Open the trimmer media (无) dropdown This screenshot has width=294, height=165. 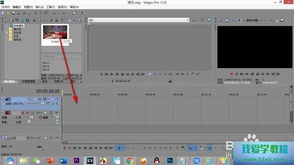[x=187, y=20]
